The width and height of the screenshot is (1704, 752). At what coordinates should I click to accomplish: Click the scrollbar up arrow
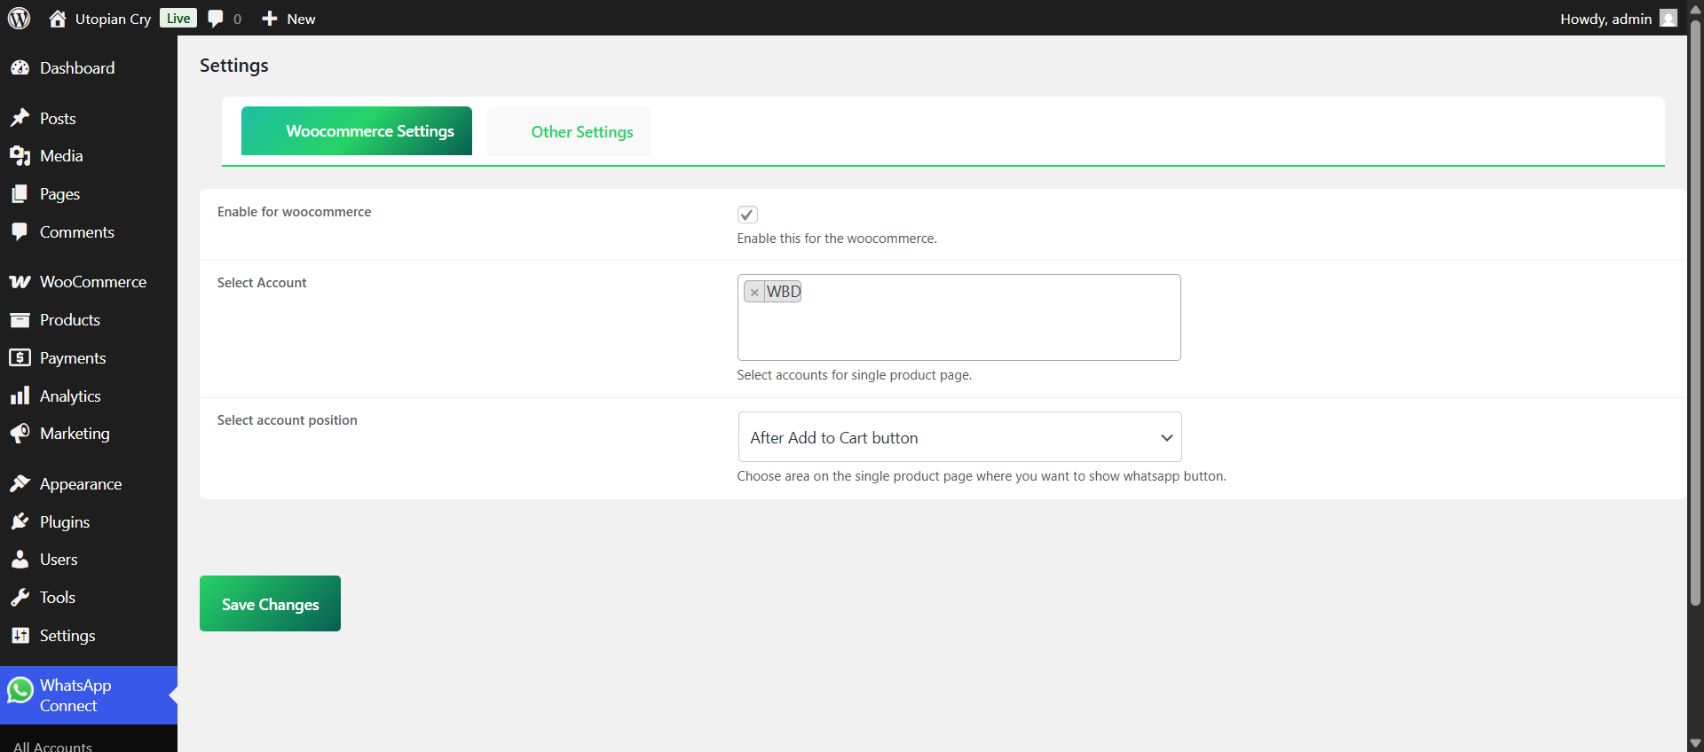click(1695, 8)
